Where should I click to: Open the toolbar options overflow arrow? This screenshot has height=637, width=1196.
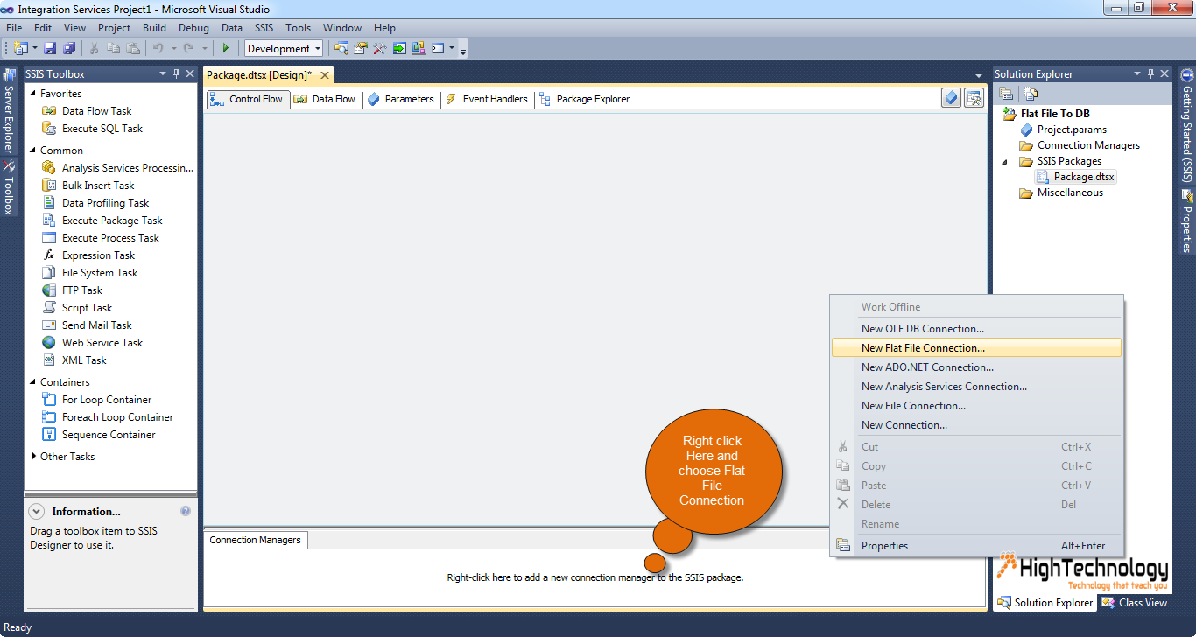click(463, 50)
